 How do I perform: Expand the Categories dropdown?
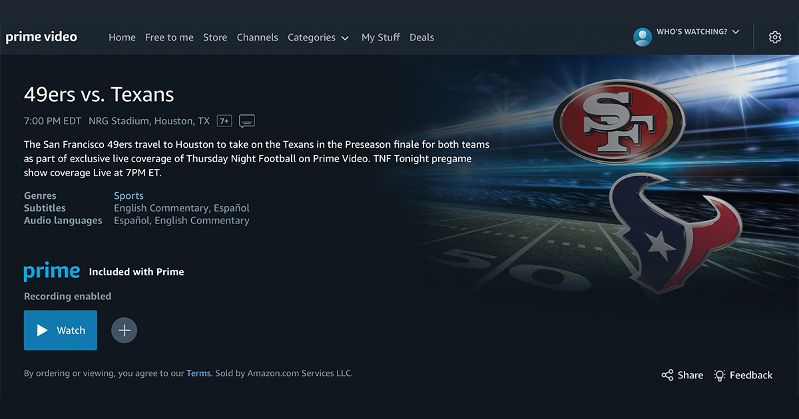pyautogui.click(x=318, y=38)
